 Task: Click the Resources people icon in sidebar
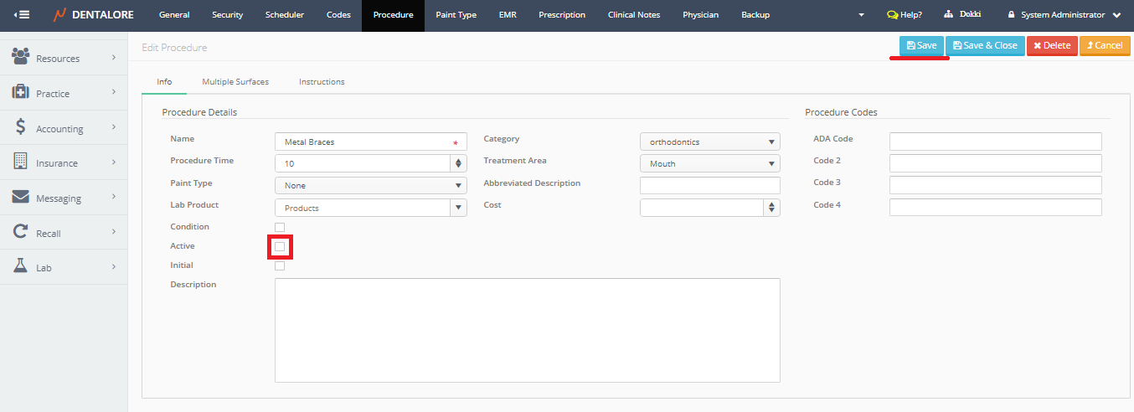coord(21,57)
